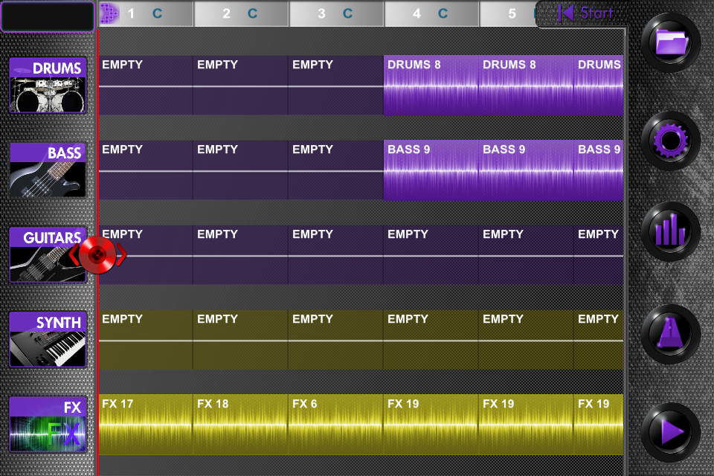Image resolution: width=714 pixels, height=476 pixels.
Task: Select the FX instrument track
Action: [x=48, y=424]
